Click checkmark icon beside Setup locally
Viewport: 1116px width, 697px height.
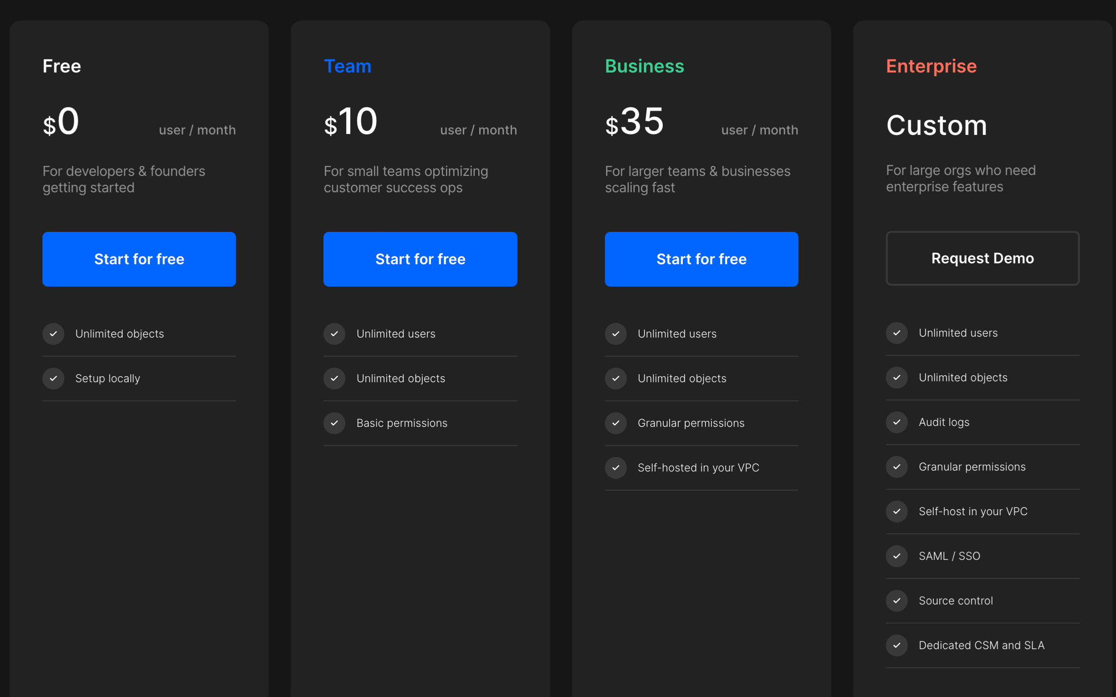pos(53,379)
